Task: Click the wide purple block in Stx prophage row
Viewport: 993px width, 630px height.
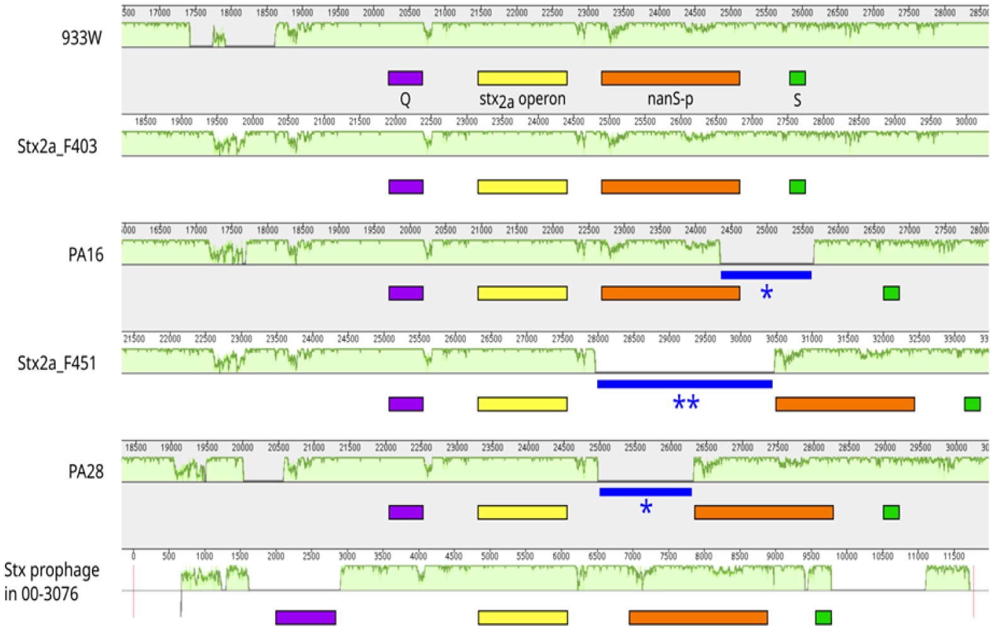Action: [x=306, y=617]
